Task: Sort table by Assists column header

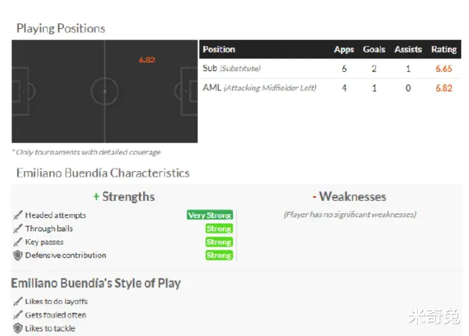Action: tap(408, 50)
